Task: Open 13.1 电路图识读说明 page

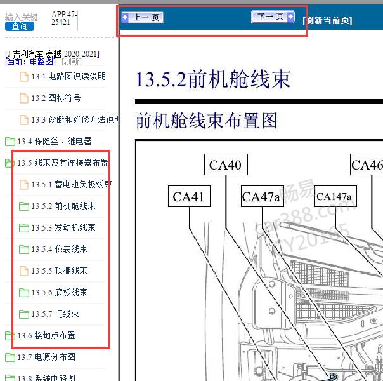Action: tap(68, 76)
